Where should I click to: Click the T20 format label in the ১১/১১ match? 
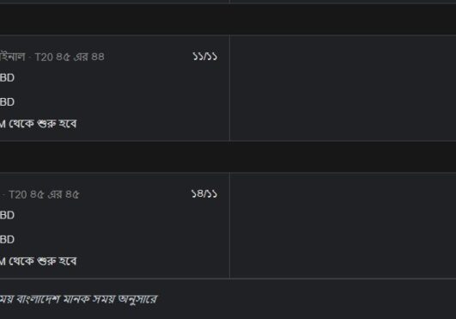coord(44,57)
